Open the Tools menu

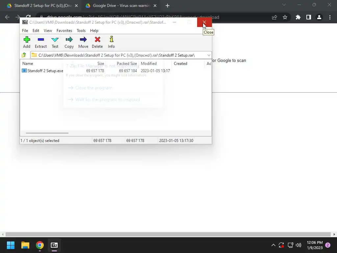pyautogui.click(x=81, y=31)
